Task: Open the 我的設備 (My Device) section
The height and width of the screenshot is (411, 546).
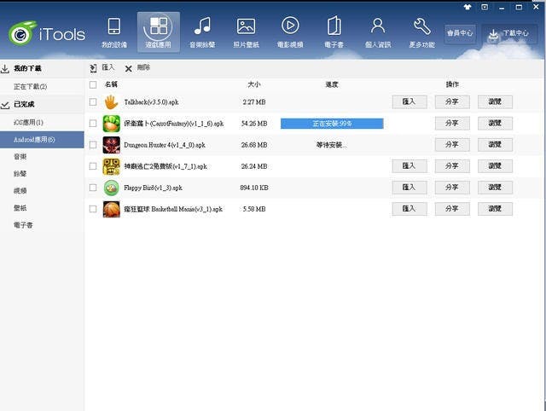Action: coord(112,32)
